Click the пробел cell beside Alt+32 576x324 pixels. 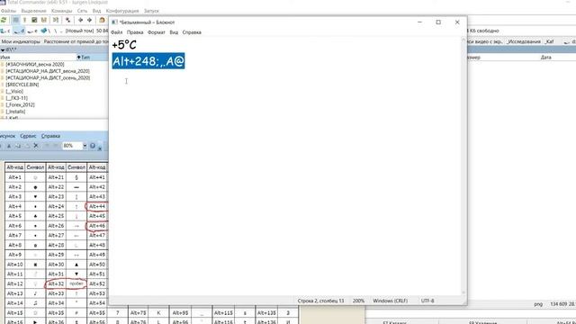[76, 284]
